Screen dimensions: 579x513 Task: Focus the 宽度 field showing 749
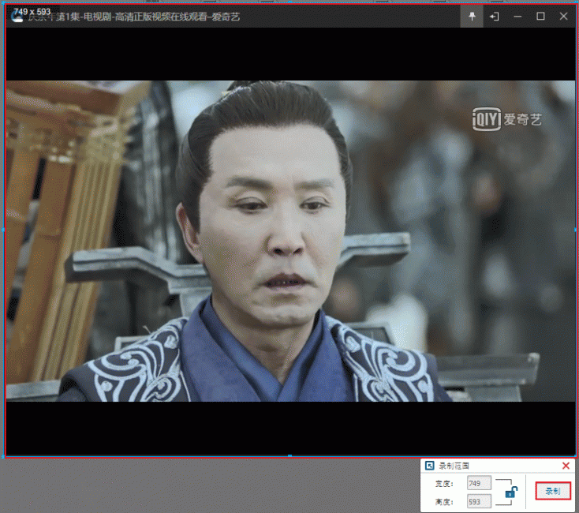click(x=479, y=483)
